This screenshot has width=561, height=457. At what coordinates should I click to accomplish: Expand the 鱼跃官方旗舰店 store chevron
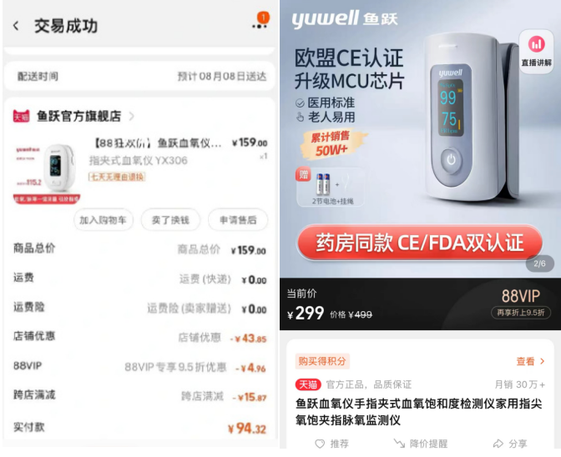(x=131, y=117)
